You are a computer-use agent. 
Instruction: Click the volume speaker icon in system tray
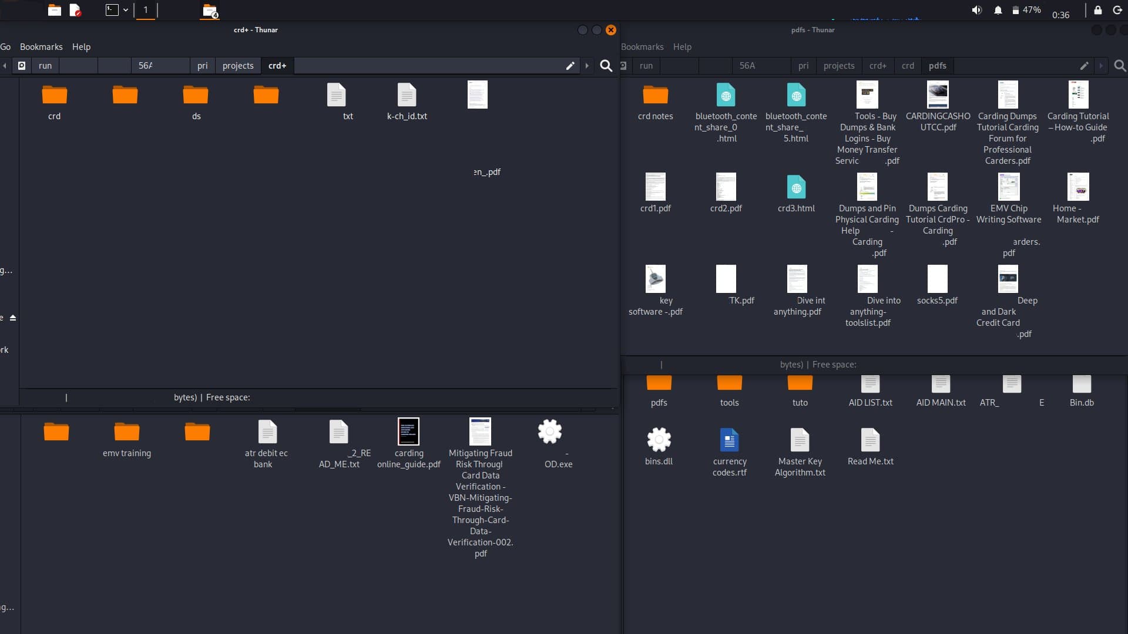point(976,10)
